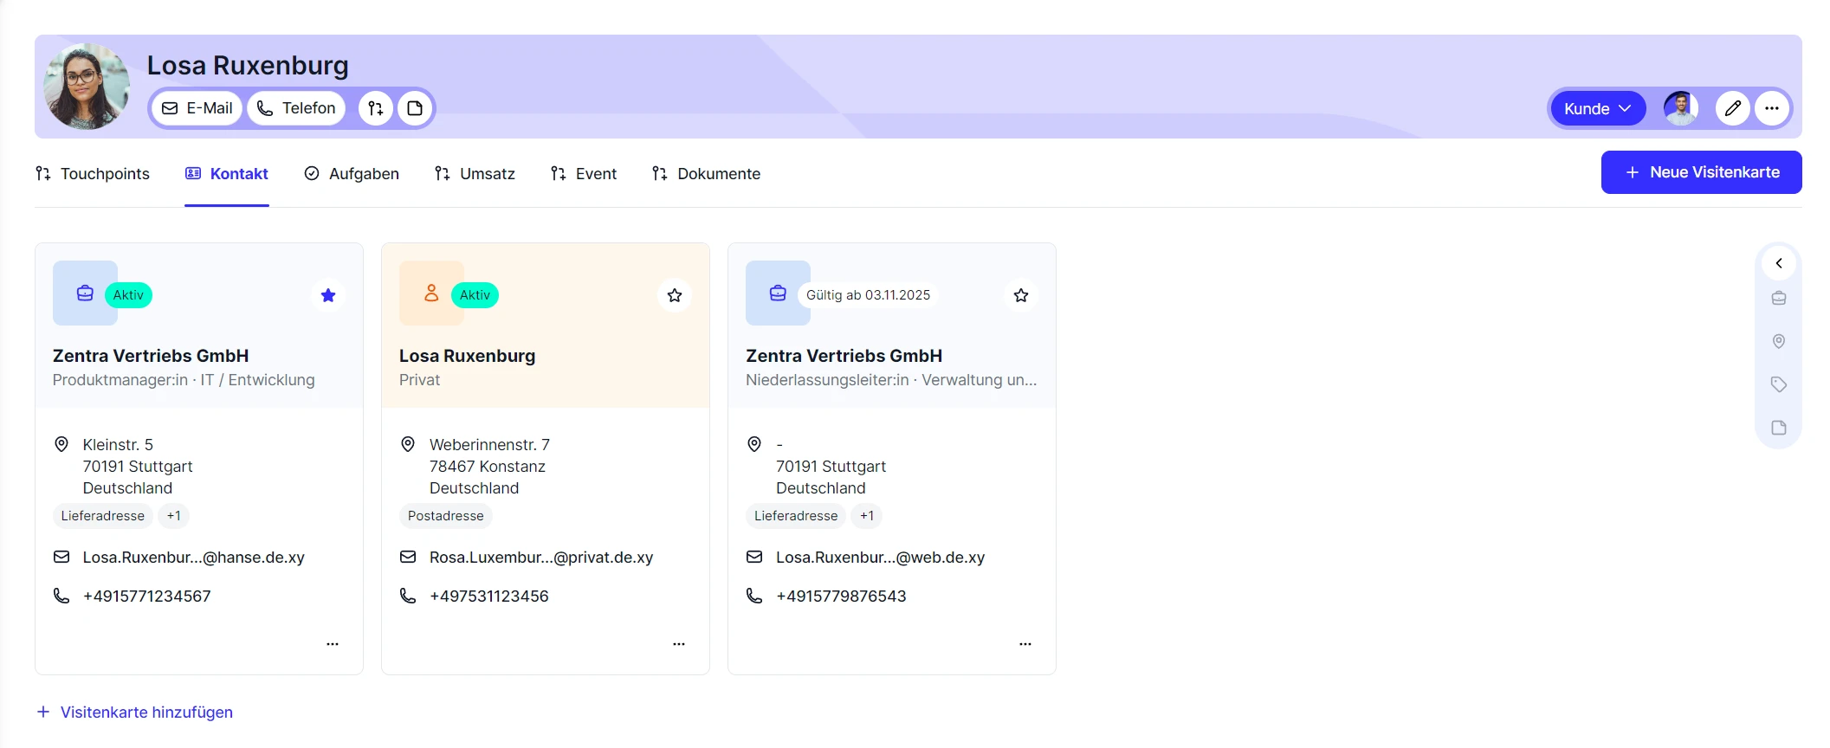
Task: Switch to the Touchpoints tab
Action: (x=93, y=174)
